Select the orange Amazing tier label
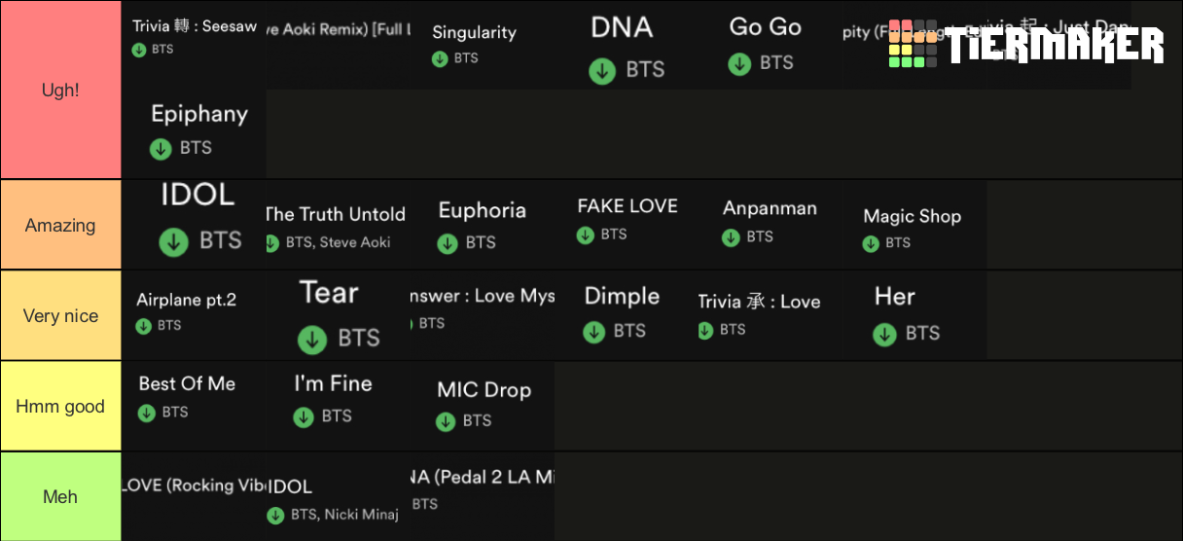The image size is (1183, 541). (60, 225)
